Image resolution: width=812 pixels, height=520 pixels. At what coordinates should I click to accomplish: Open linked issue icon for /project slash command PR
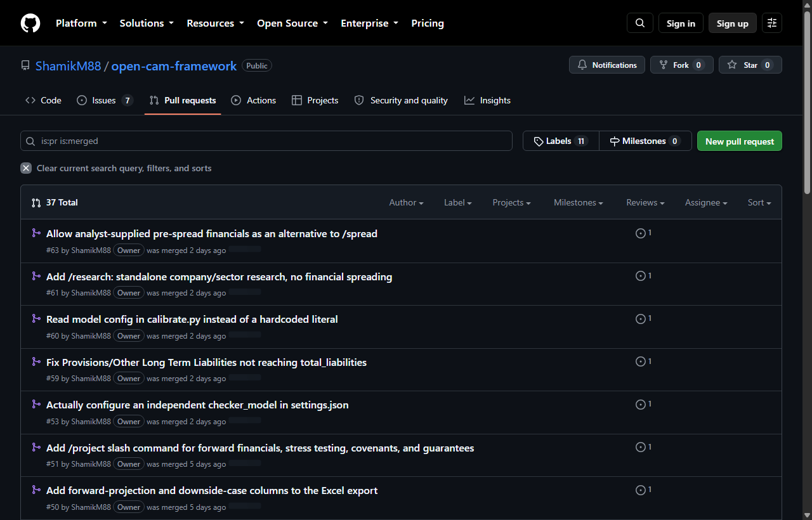pos(643,447)
